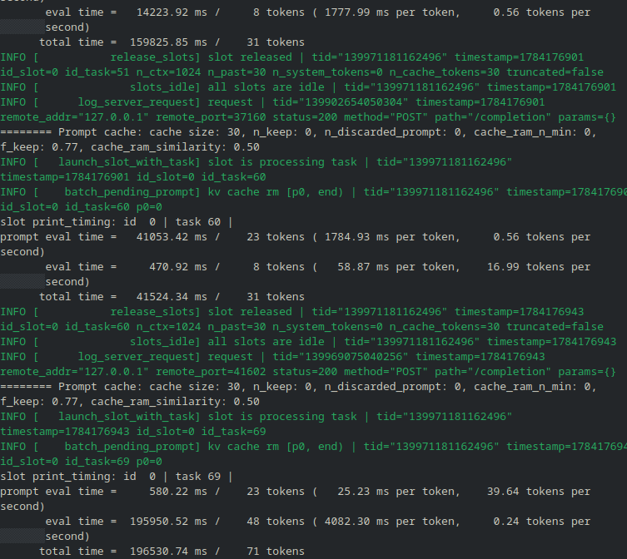Click "id_task=69 p0=0" text
The width and height of the screenshot is (627, 559).
(x=113, y=462)
